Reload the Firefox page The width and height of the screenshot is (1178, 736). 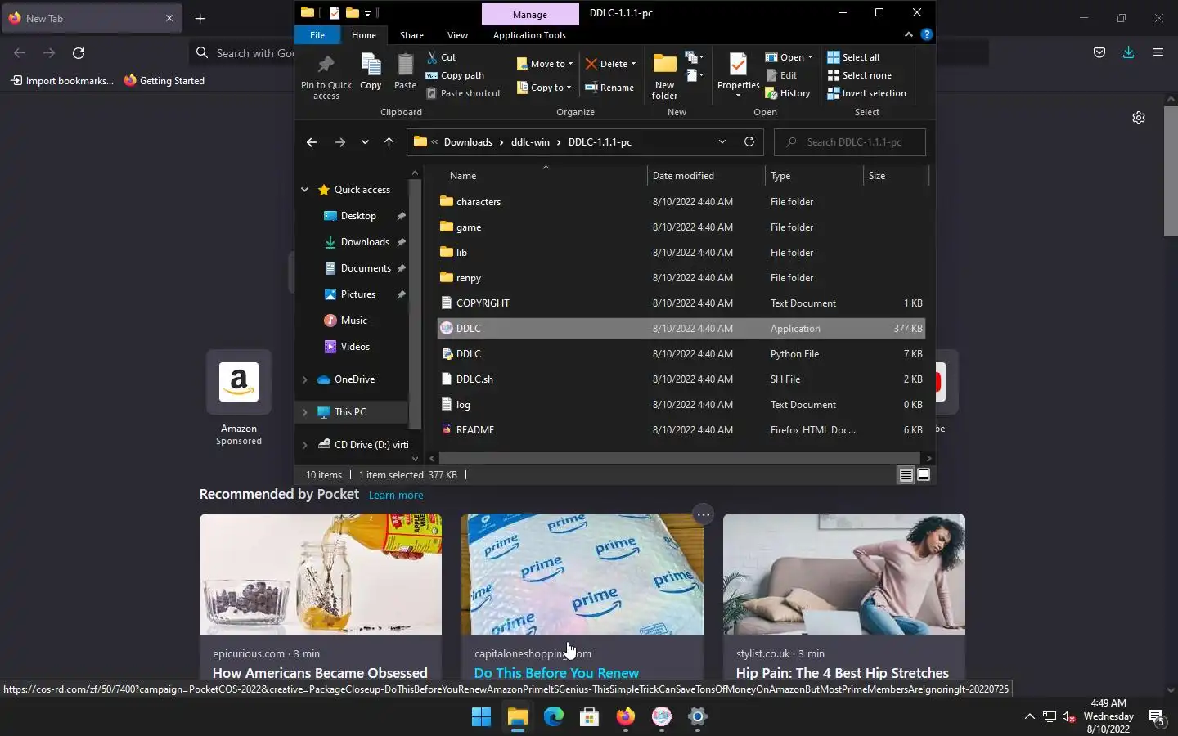(79, 53)
